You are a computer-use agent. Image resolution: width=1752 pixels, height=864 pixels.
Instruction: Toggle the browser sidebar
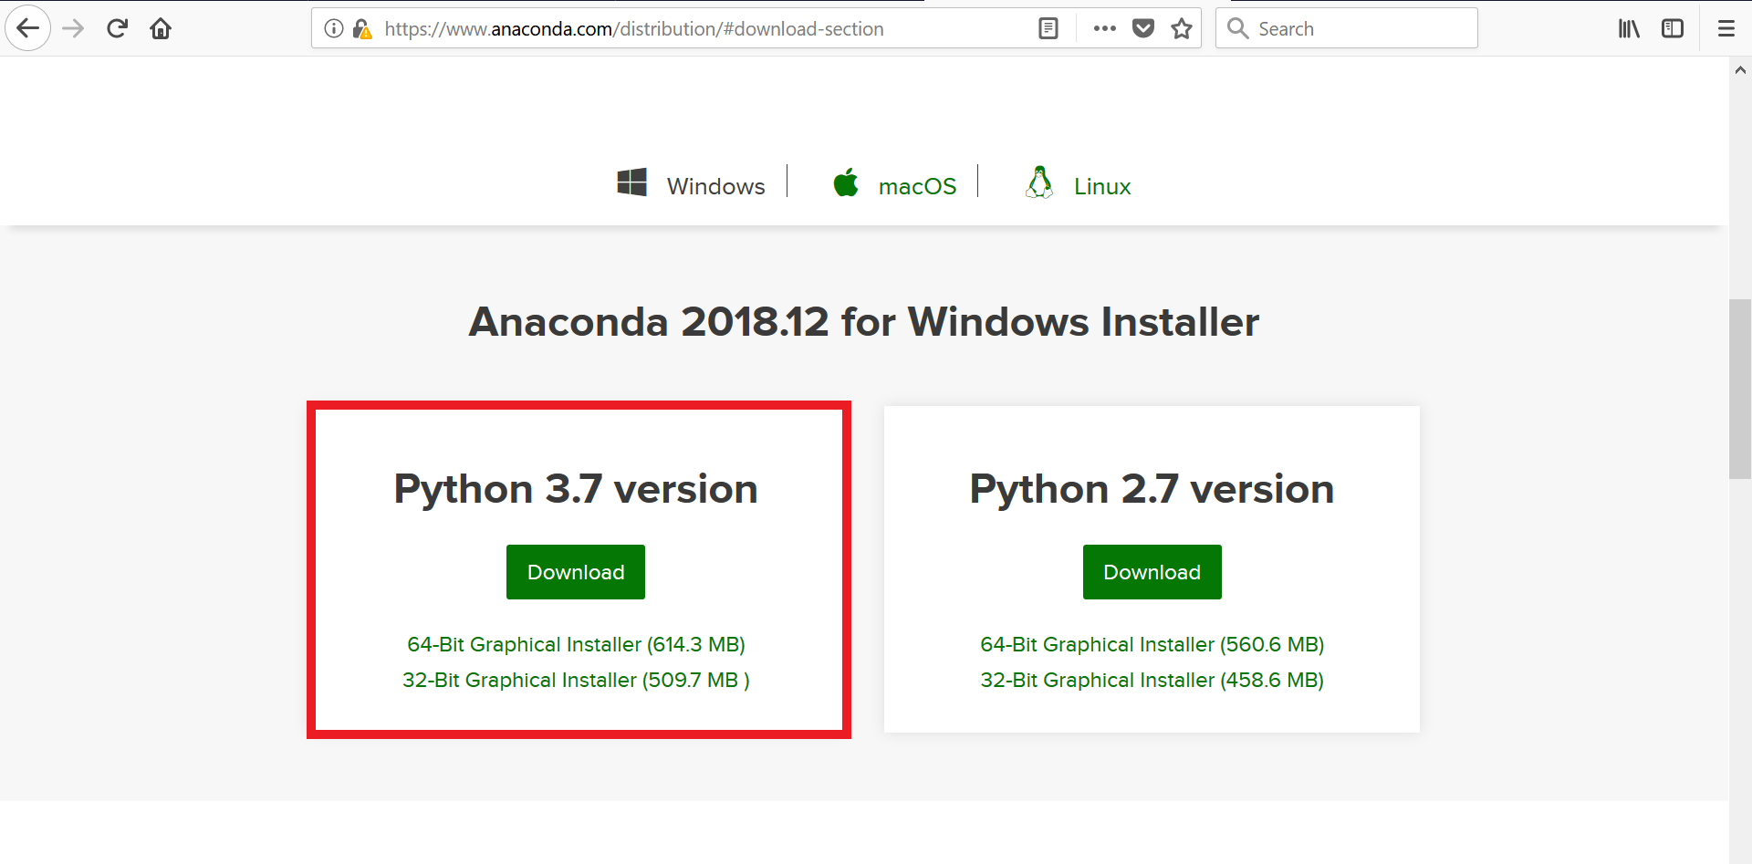click(1673, 28)
